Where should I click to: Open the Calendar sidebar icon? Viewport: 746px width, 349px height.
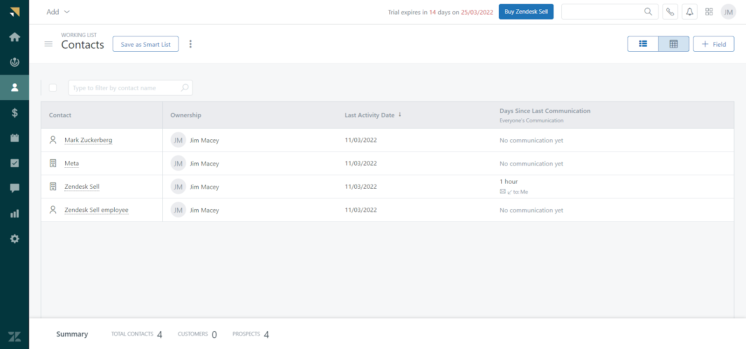click(14, 138)
